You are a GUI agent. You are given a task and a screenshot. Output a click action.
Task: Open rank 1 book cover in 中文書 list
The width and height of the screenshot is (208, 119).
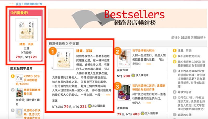[63, 59]
